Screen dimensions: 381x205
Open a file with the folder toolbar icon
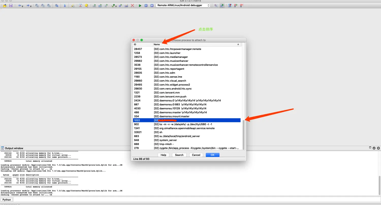5,6
